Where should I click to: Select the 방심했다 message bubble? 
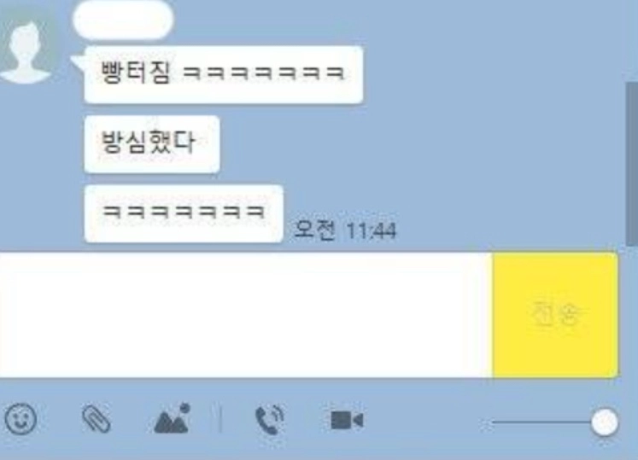[152, 144]
